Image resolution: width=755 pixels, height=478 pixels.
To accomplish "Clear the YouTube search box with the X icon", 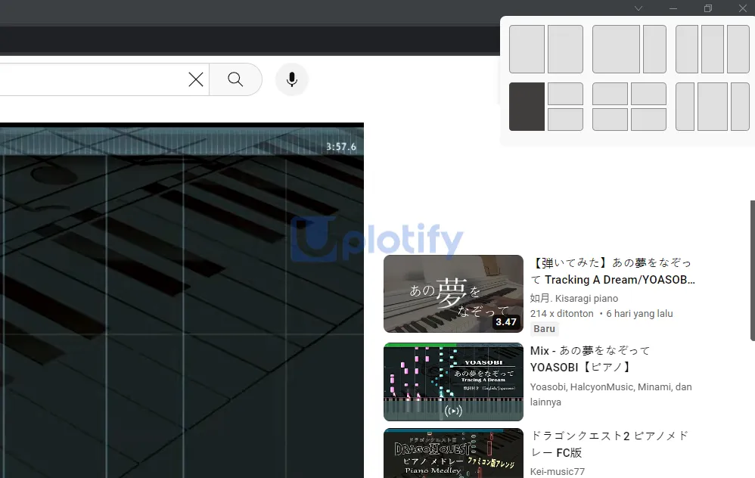I will click(x=196, y=79).
